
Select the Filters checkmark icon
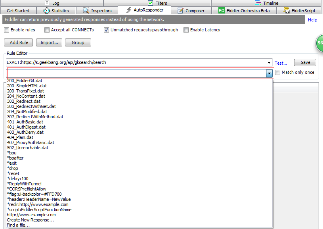(x=151, y=3)
